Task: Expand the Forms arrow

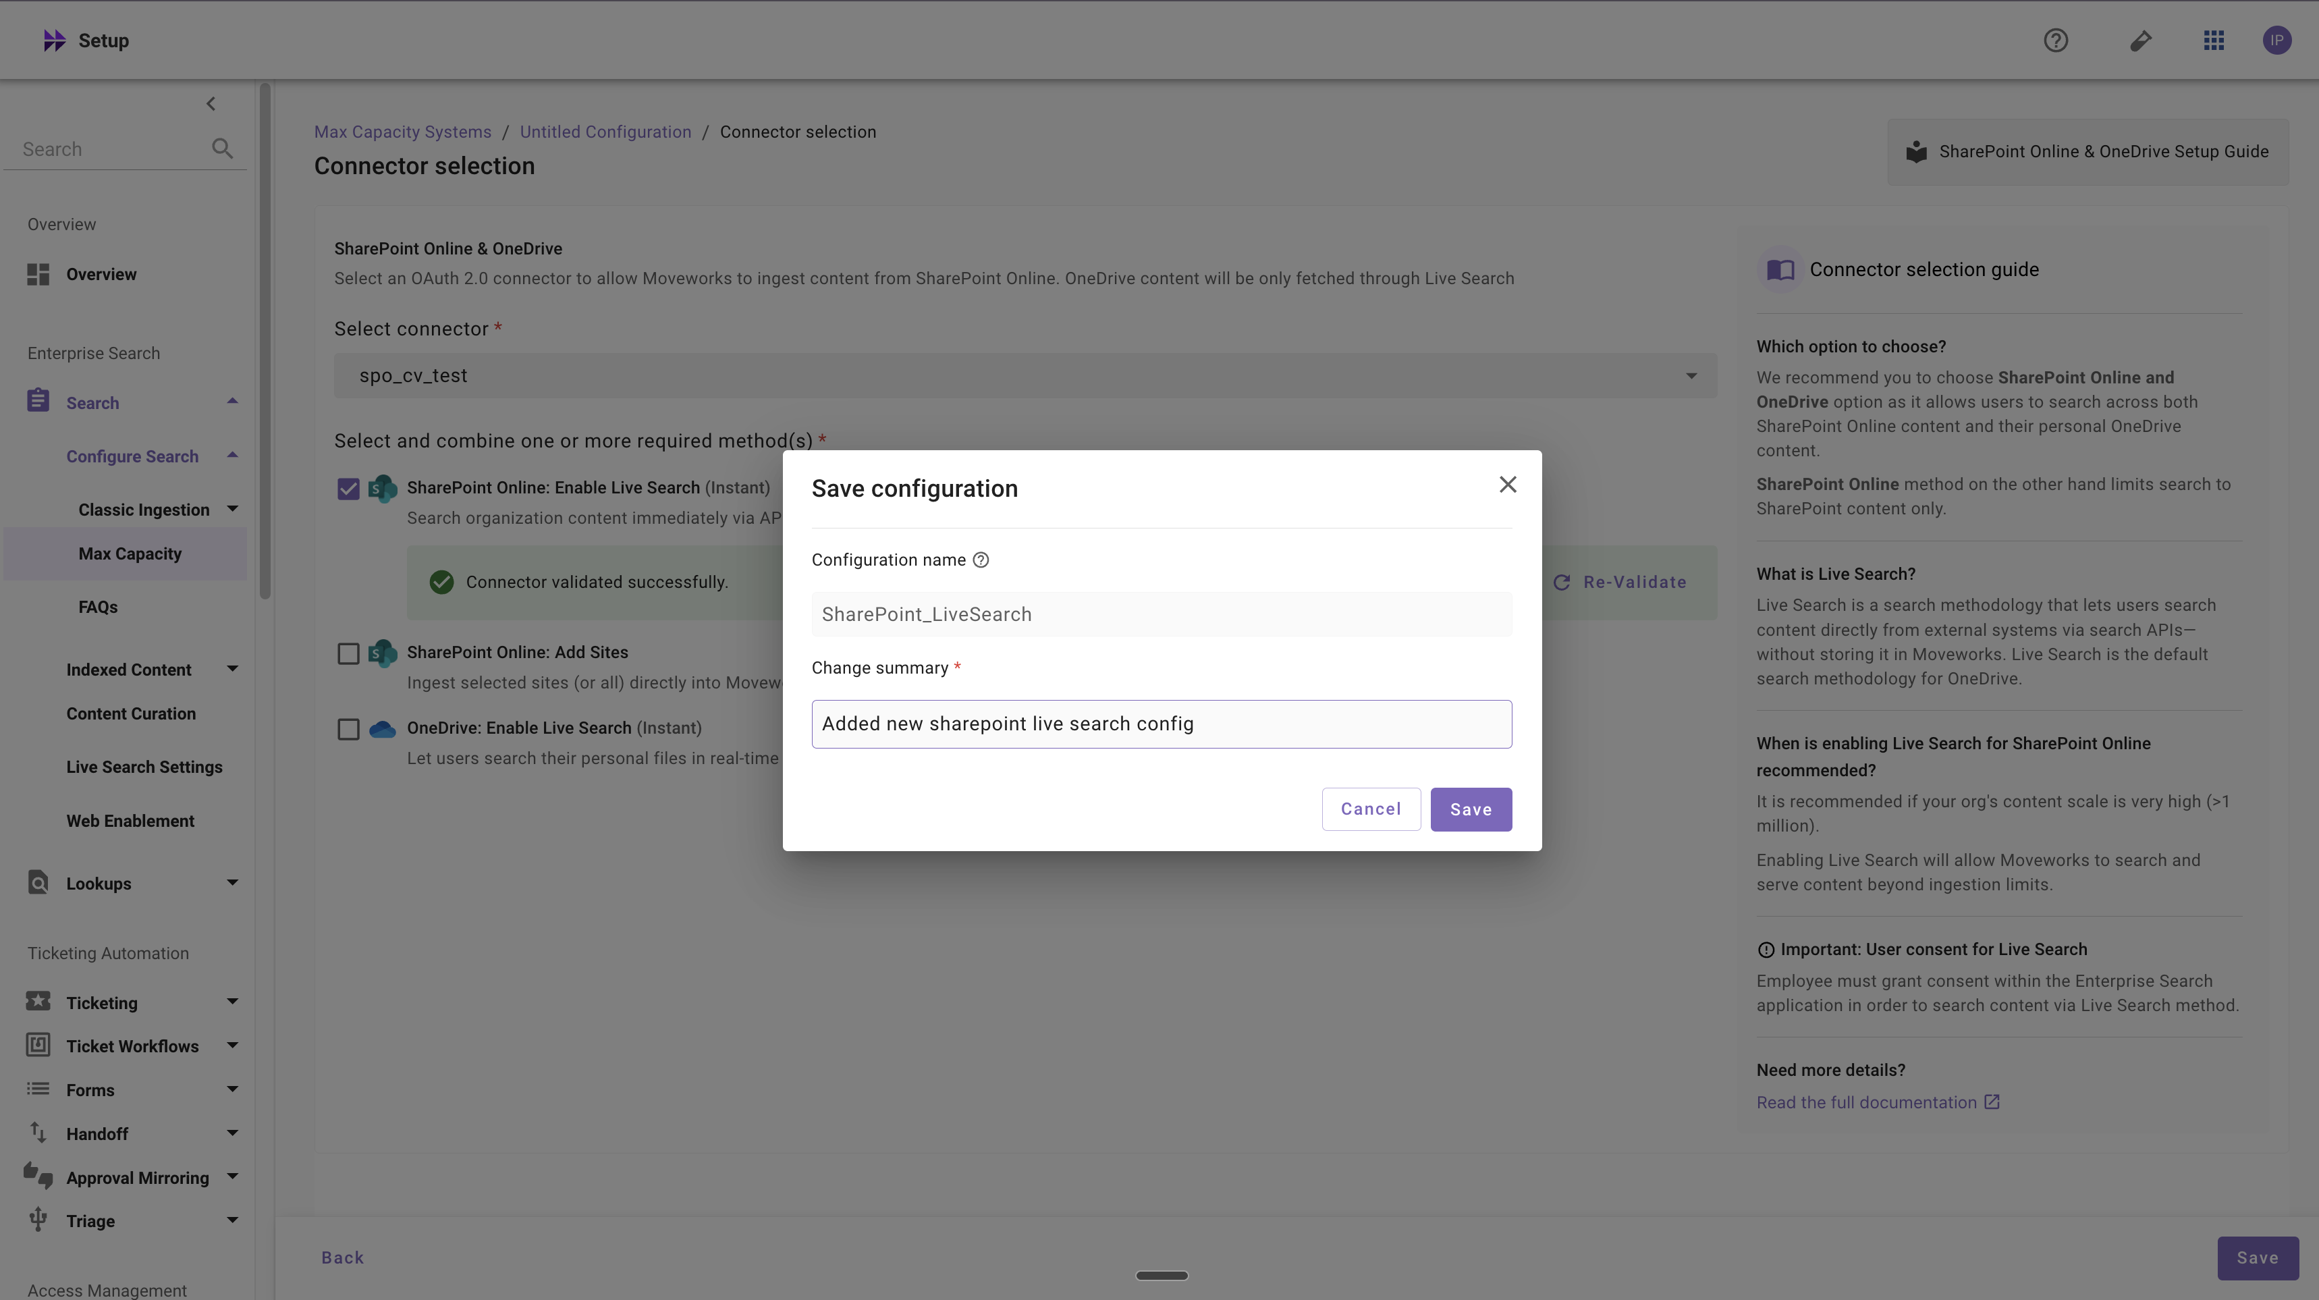Action: pos(232,1089)
